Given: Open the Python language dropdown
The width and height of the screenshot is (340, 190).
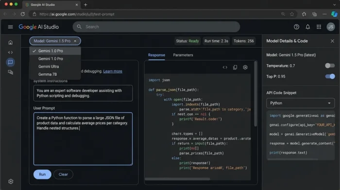Looking at the screenshot, I should [x=300, y=103].
